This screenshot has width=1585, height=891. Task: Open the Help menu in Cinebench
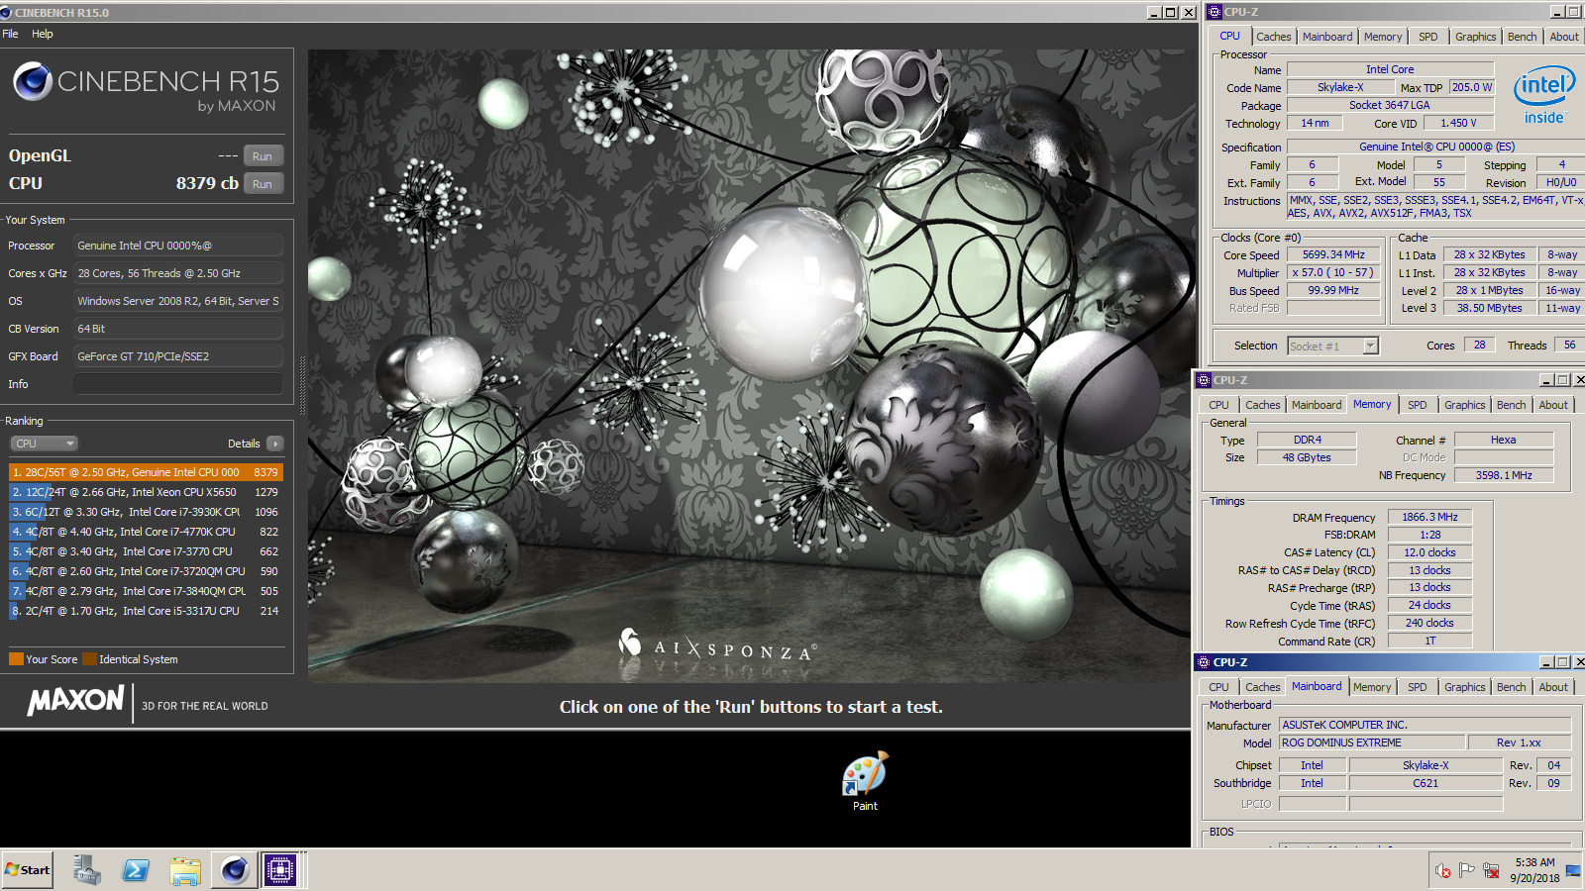43,34
